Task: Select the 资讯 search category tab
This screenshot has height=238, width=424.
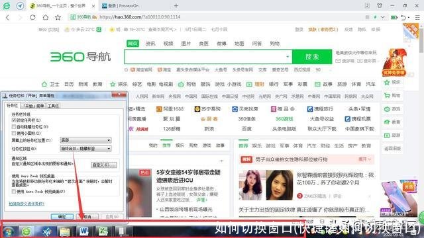Action: (150, 44)
